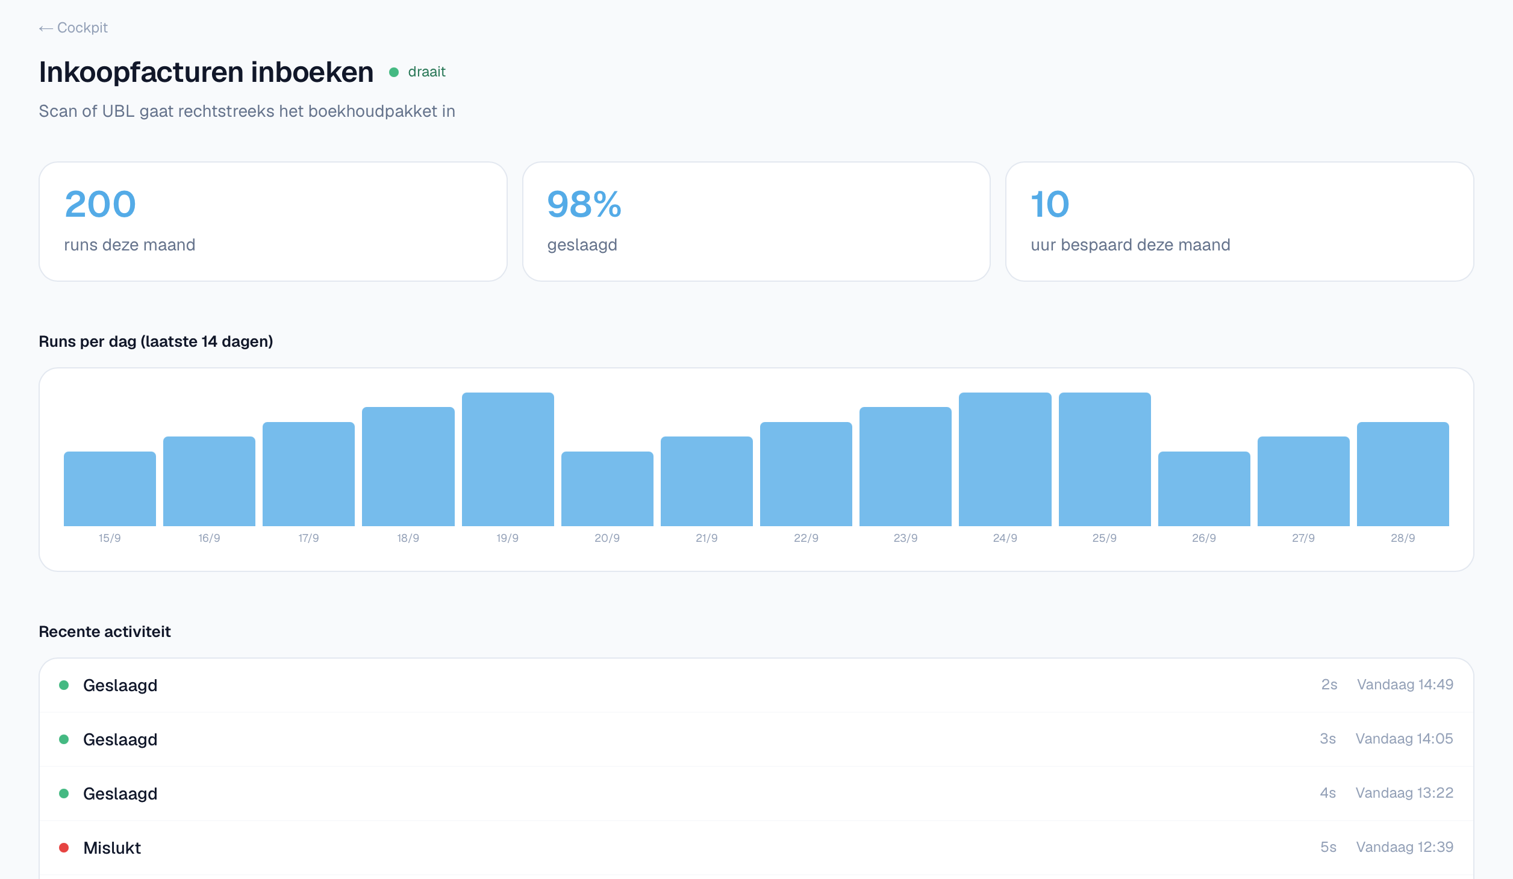Open the '10 uur bespaard deze maand' card
The width and height of the screenshot is (1513, 879).
1240,222
